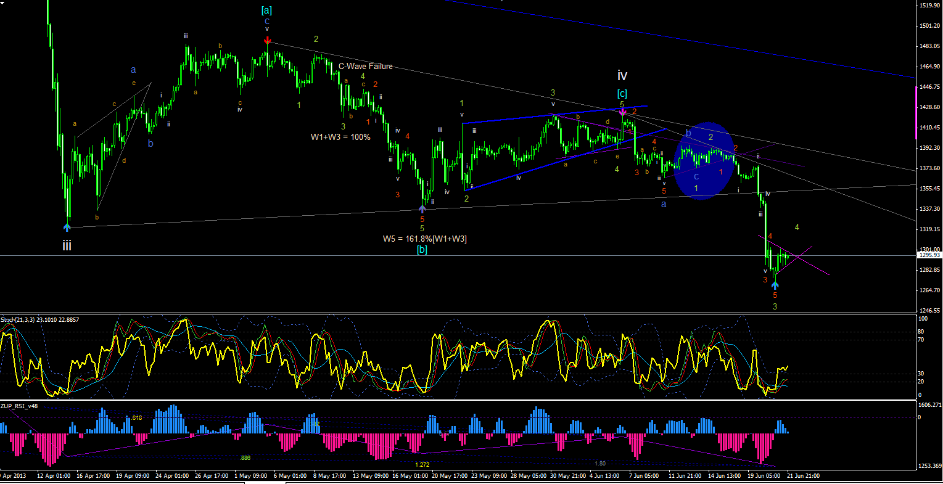
Task: Click the "16 Apr 17:00" time label
Action: point(93,476)
